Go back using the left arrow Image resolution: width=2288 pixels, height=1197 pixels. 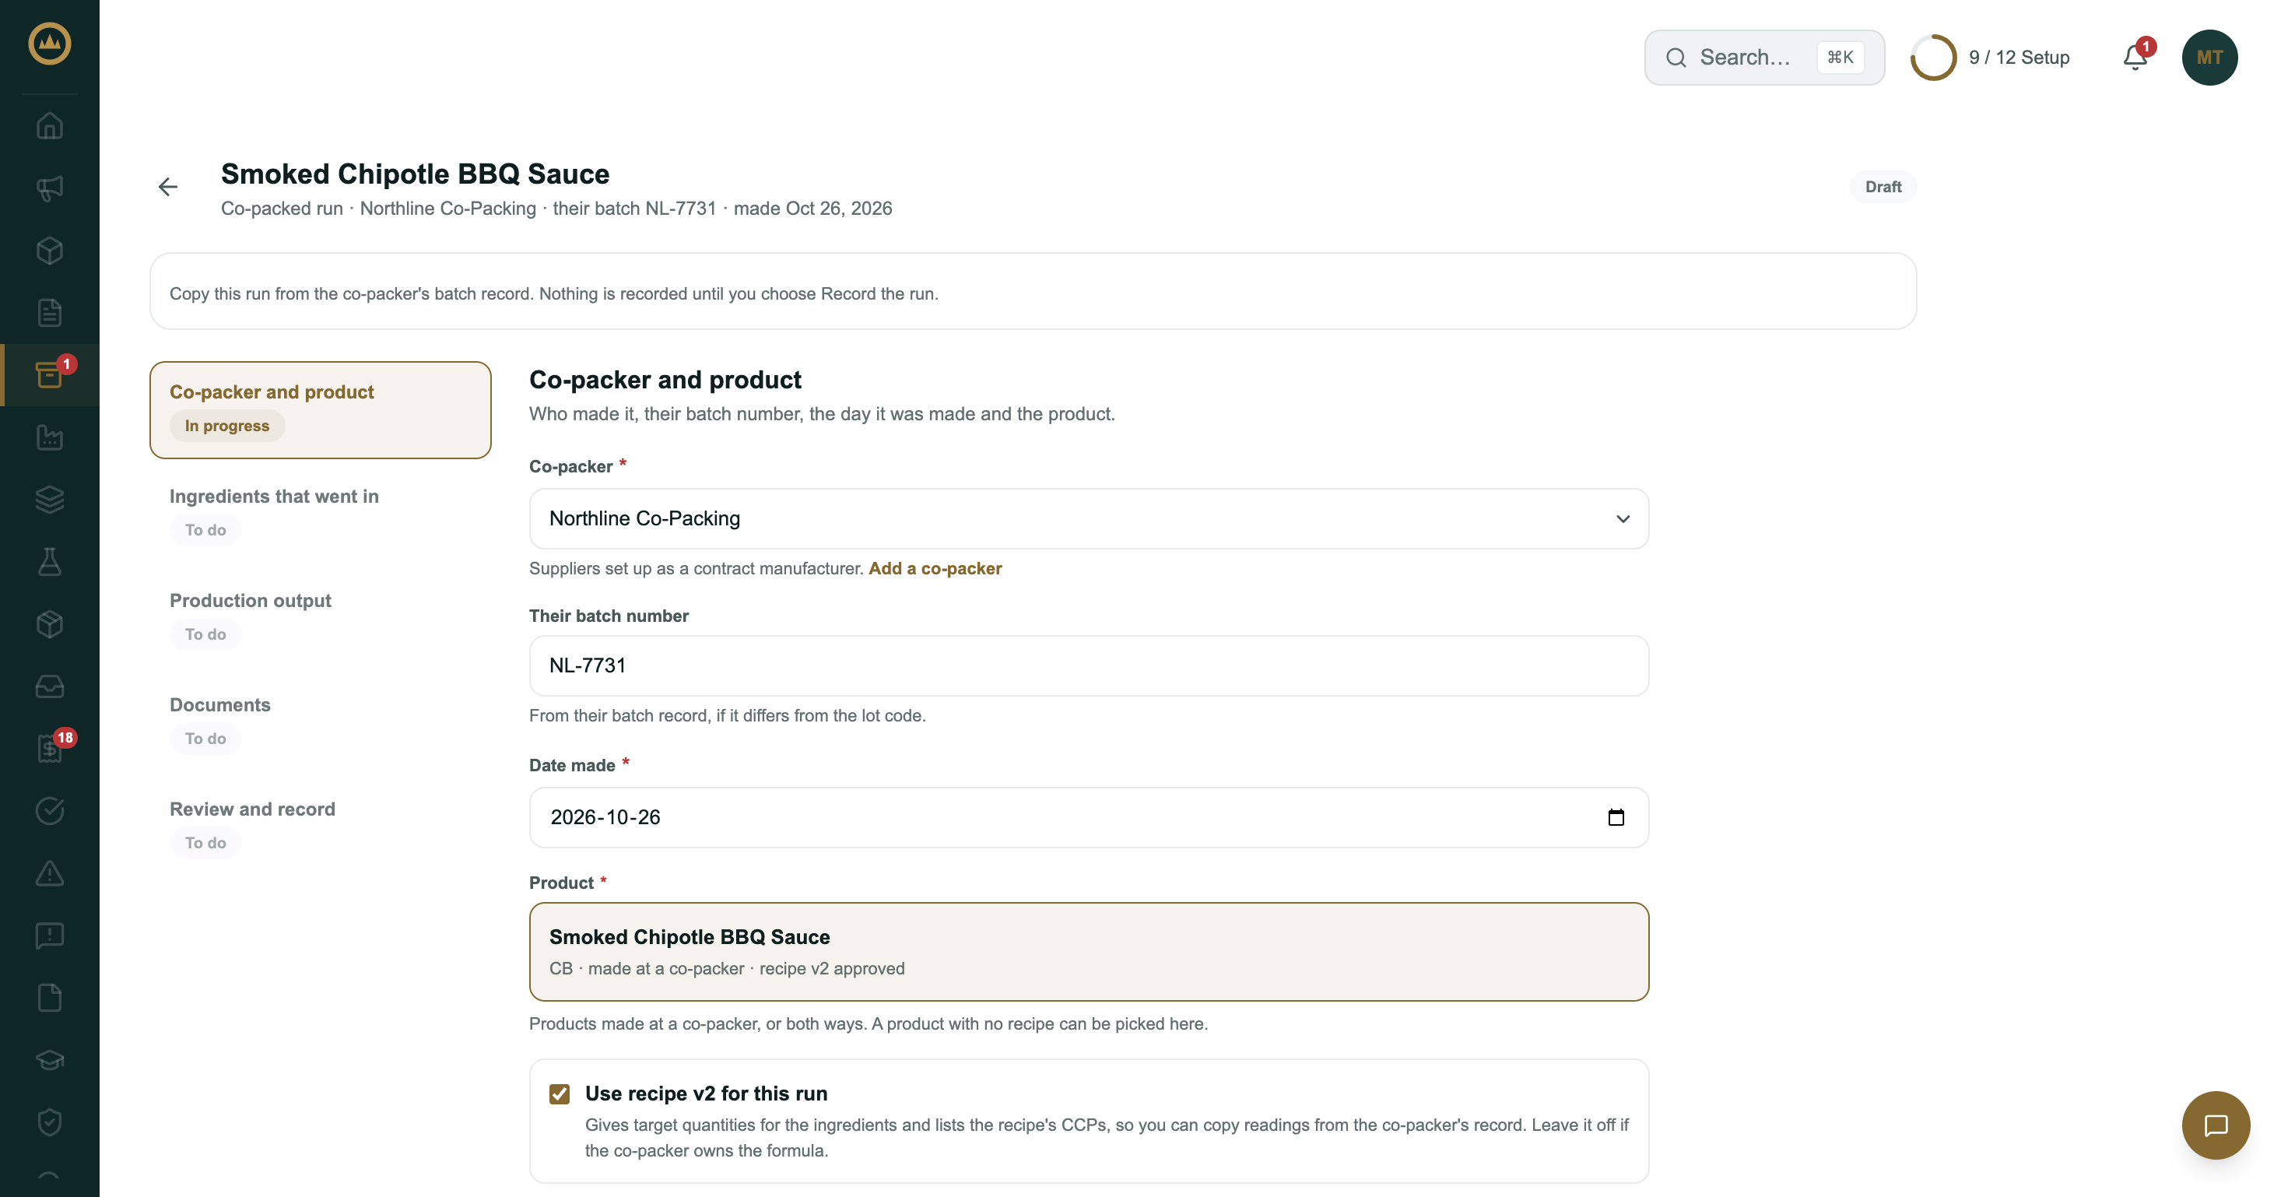(x=168, y=187)
